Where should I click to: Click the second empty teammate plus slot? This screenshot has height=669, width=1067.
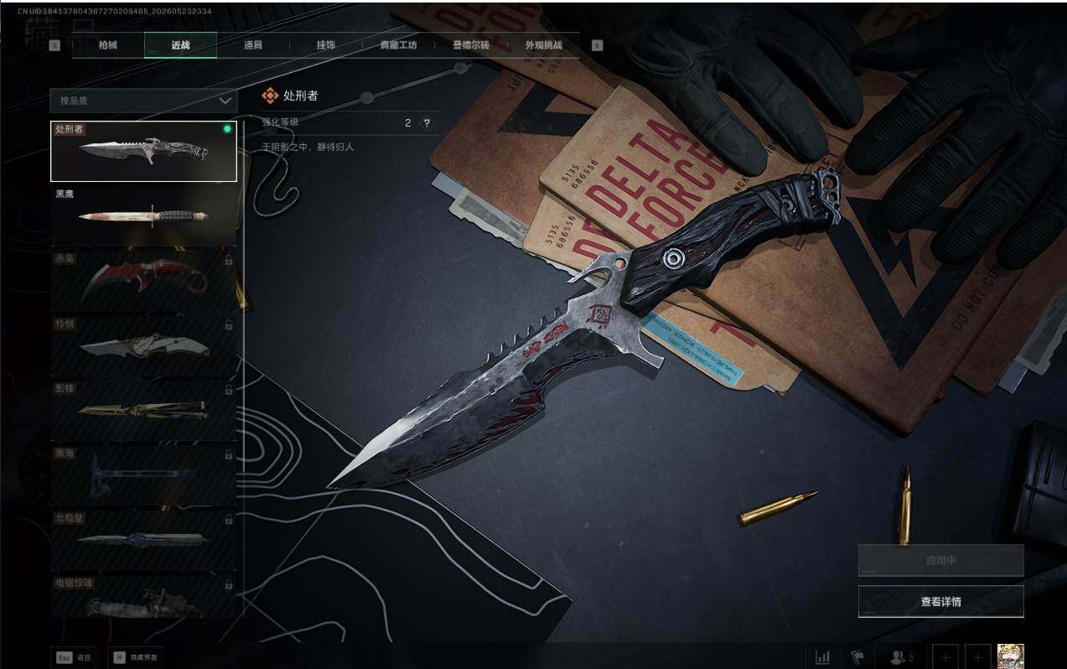[x=978, y=657]
